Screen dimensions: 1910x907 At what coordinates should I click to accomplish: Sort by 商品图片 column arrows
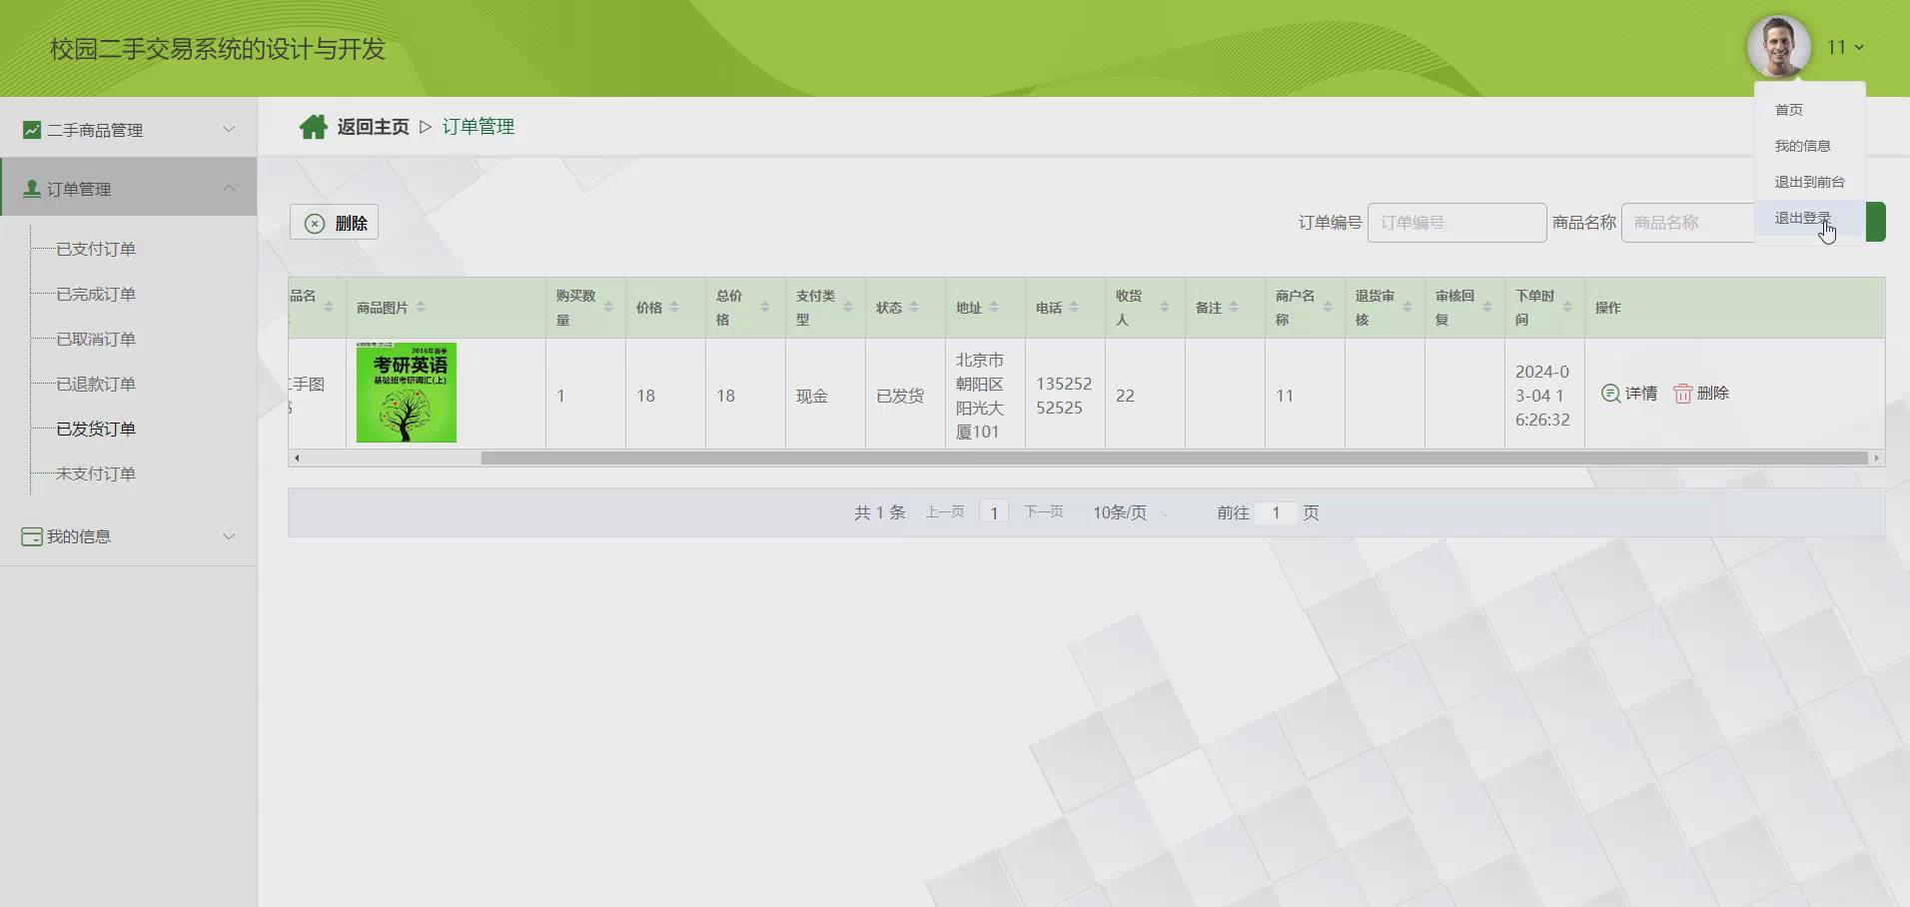(x=421, y=308)
